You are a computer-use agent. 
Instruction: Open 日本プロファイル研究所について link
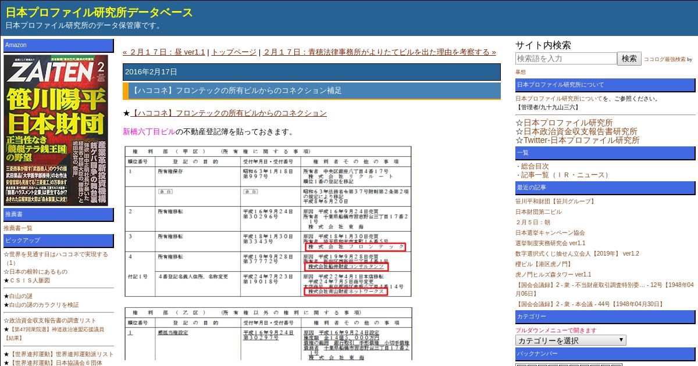tap(559, 99)
